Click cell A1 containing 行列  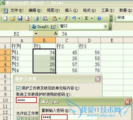click(x=22, y=46)
